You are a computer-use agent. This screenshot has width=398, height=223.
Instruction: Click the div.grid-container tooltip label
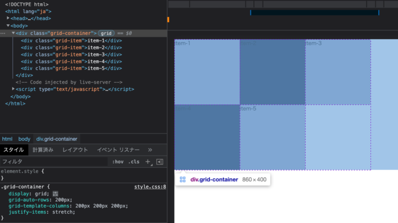pos(214,179)
